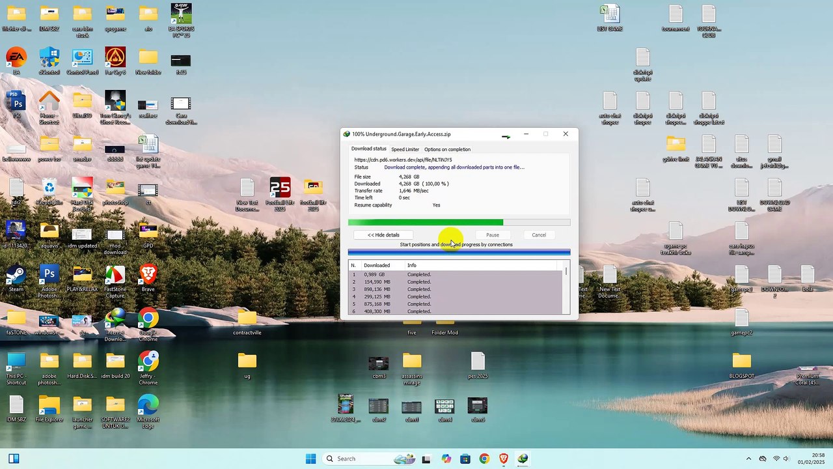
Task: Select connection row with 875,168 MB
Action: point(456,304)
